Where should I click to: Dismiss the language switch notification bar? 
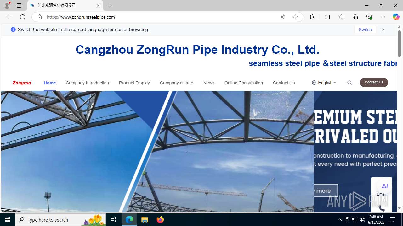pyautogui.click(x=384, y=30)
